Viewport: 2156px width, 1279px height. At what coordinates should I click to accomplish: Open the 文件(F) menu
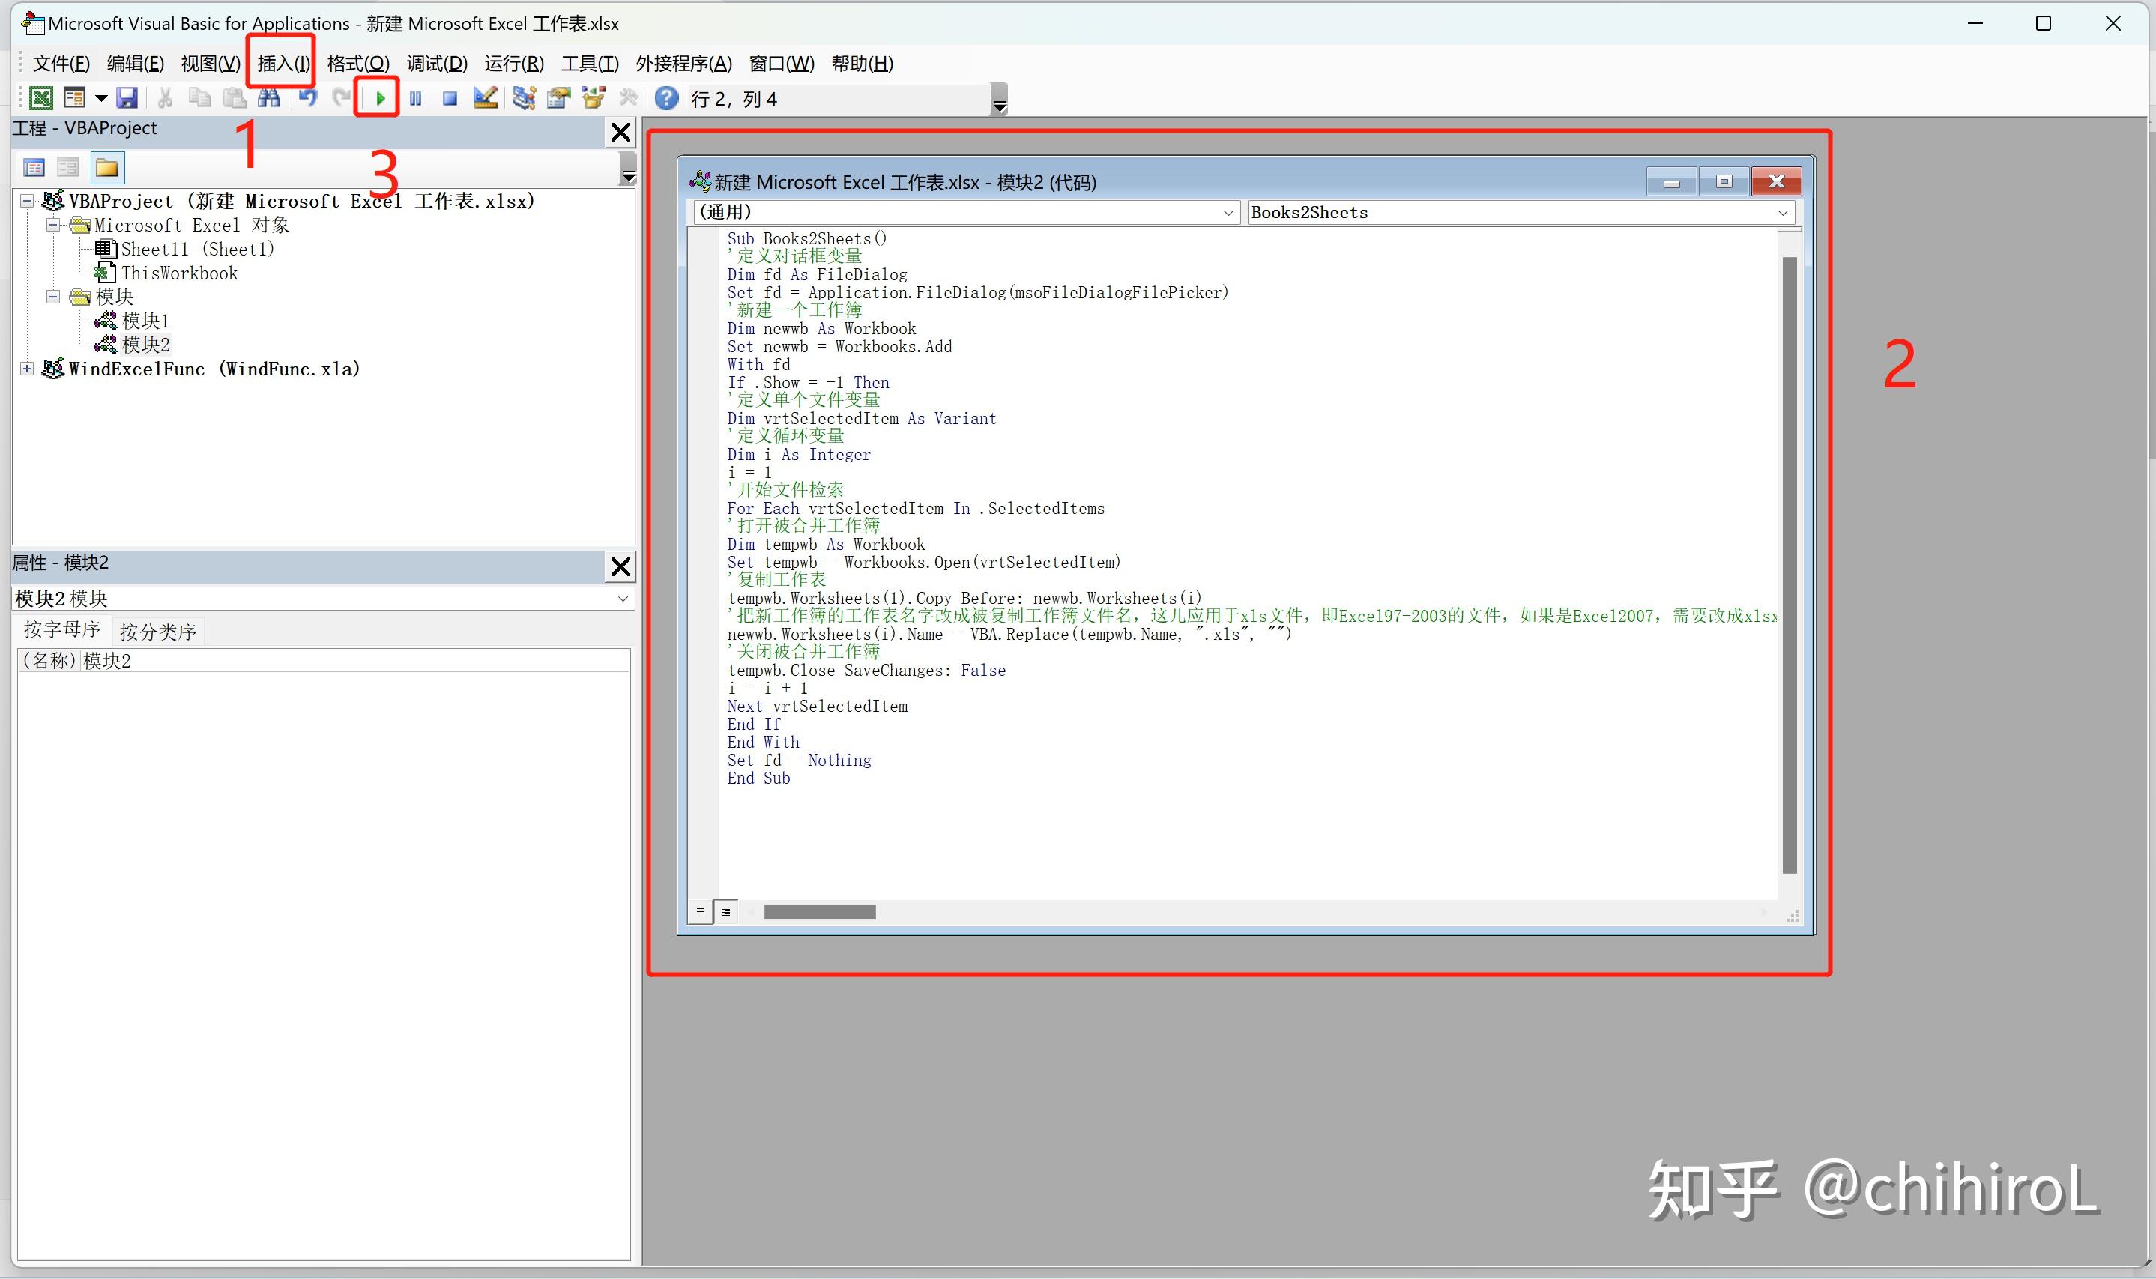click(61, 64)
